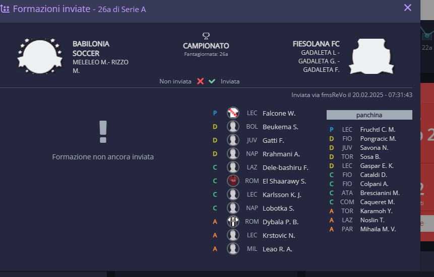
Task: Close the Formazioni inviate dialog
Action: (408, 8)
